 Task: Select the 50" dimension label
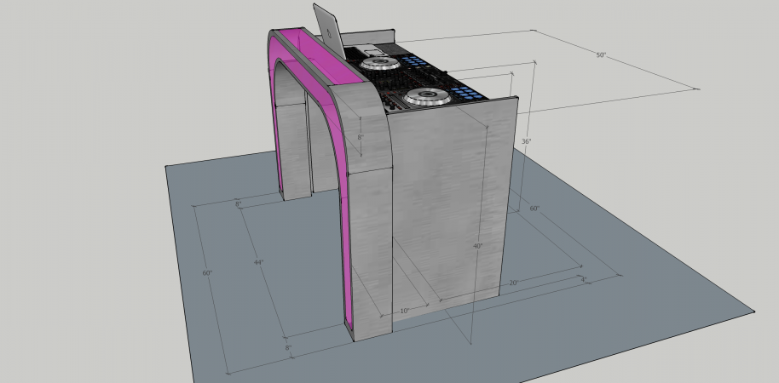click(601, 55)
